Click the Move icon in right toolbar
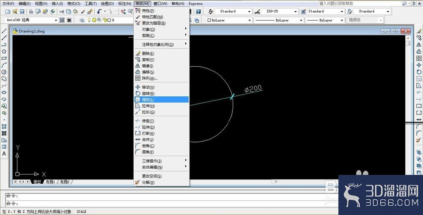Viewport: 423px width, 215px height. coord(419,65)
